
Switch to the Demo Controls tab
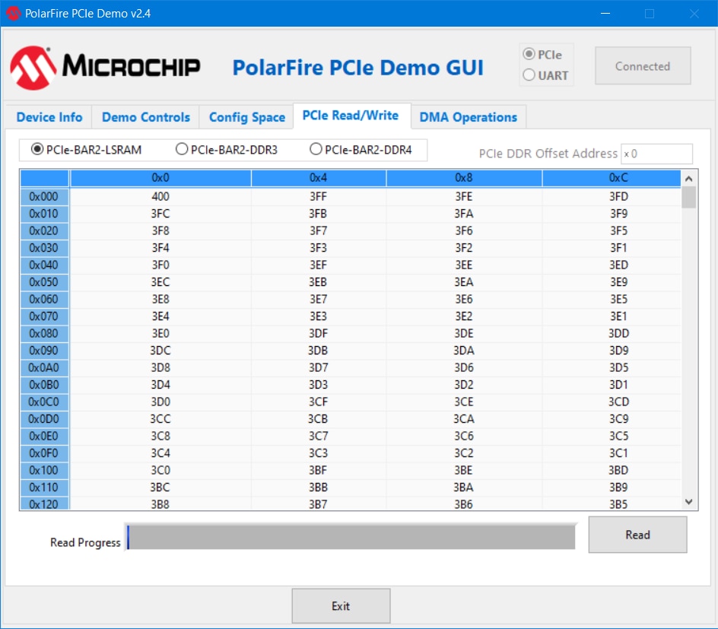(x=145, y=117)
